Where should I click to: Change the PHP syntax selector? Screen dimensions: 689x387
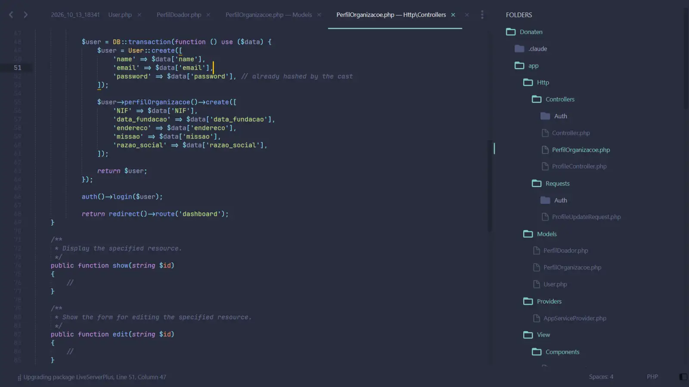(x=652, y=377)
